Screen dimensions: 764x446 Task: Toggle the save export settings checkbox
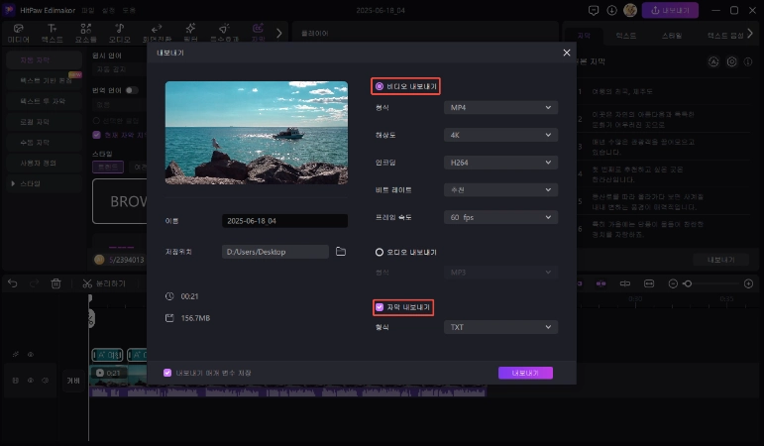coord(167,373)
